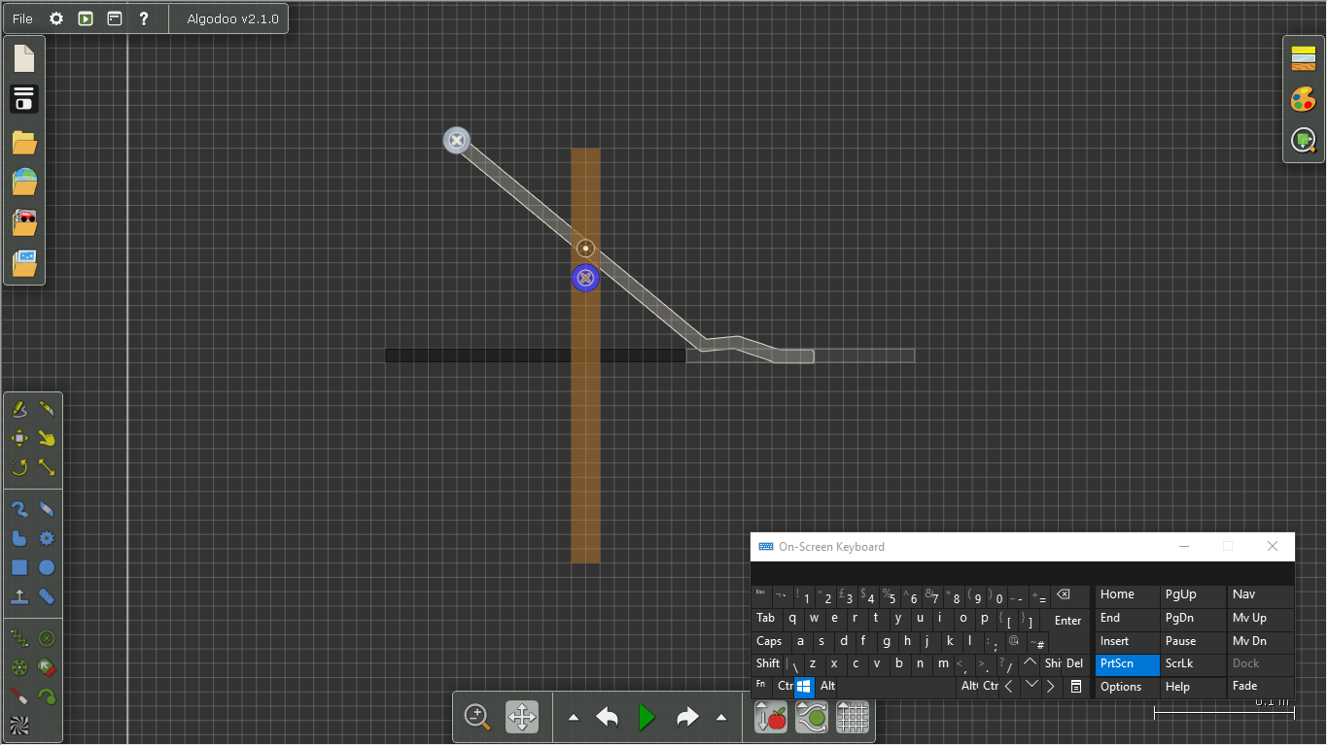Select the Circle tool
Screen dimensions: 1328x746
47,567
